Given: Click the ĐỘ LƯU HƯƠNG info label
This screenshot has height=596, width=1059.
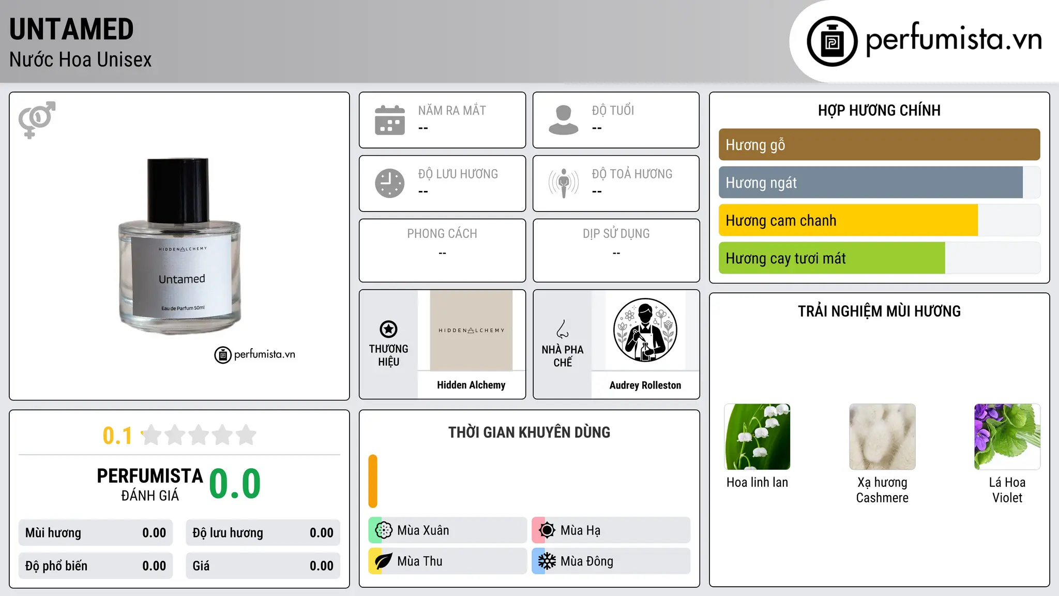Looking at the screenshot, I should 458,174.
